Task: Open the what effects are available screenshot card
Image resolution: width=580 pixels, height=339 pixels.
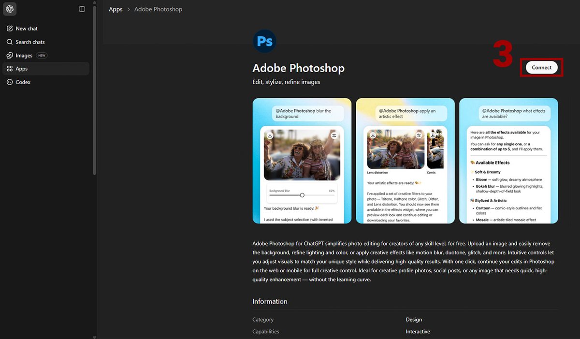Action: [508, 161]
